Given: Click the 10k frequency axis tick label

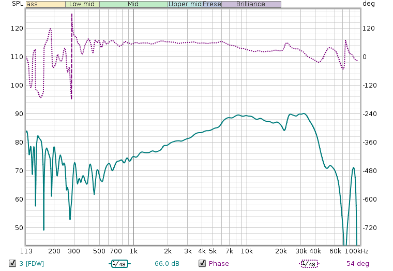Looking at the screenshot, I should 247,251.
